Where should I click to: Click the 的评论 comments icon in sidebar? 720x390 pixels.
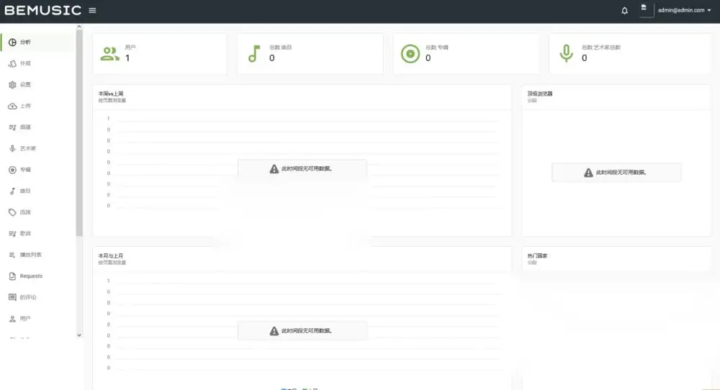(x=12, y=297)
